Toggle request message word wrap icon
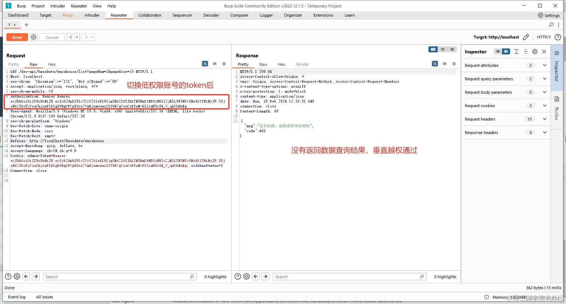Viewport: 566px width, 304px height. pyautogui.click(x=205, y=64)
